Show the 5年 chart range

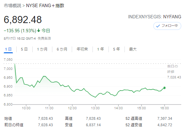point(117,49)
